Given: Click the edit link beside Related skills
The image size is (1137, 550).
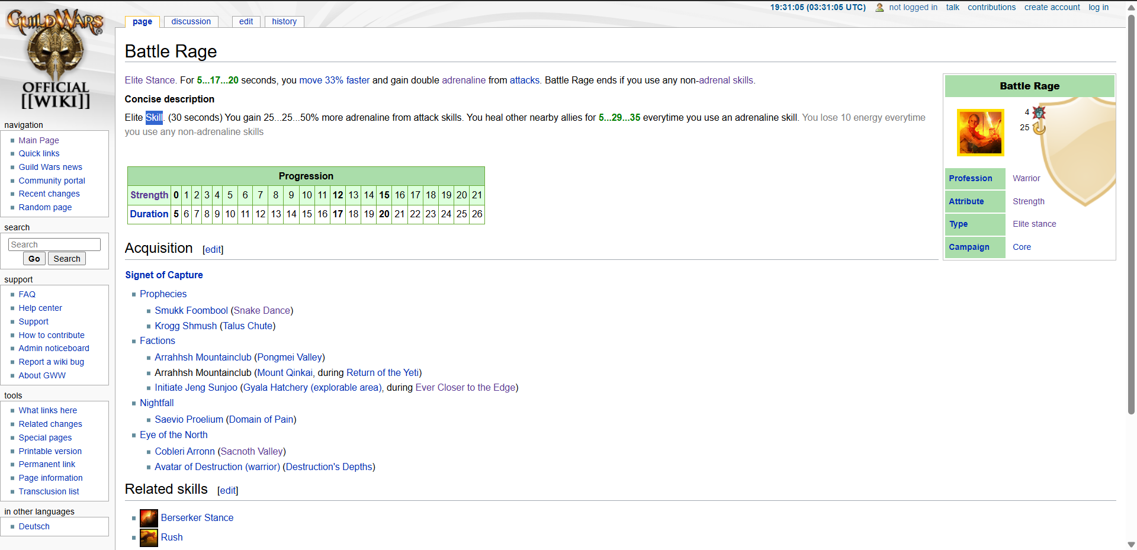Looking at the screenshot, I should (228, 490).
